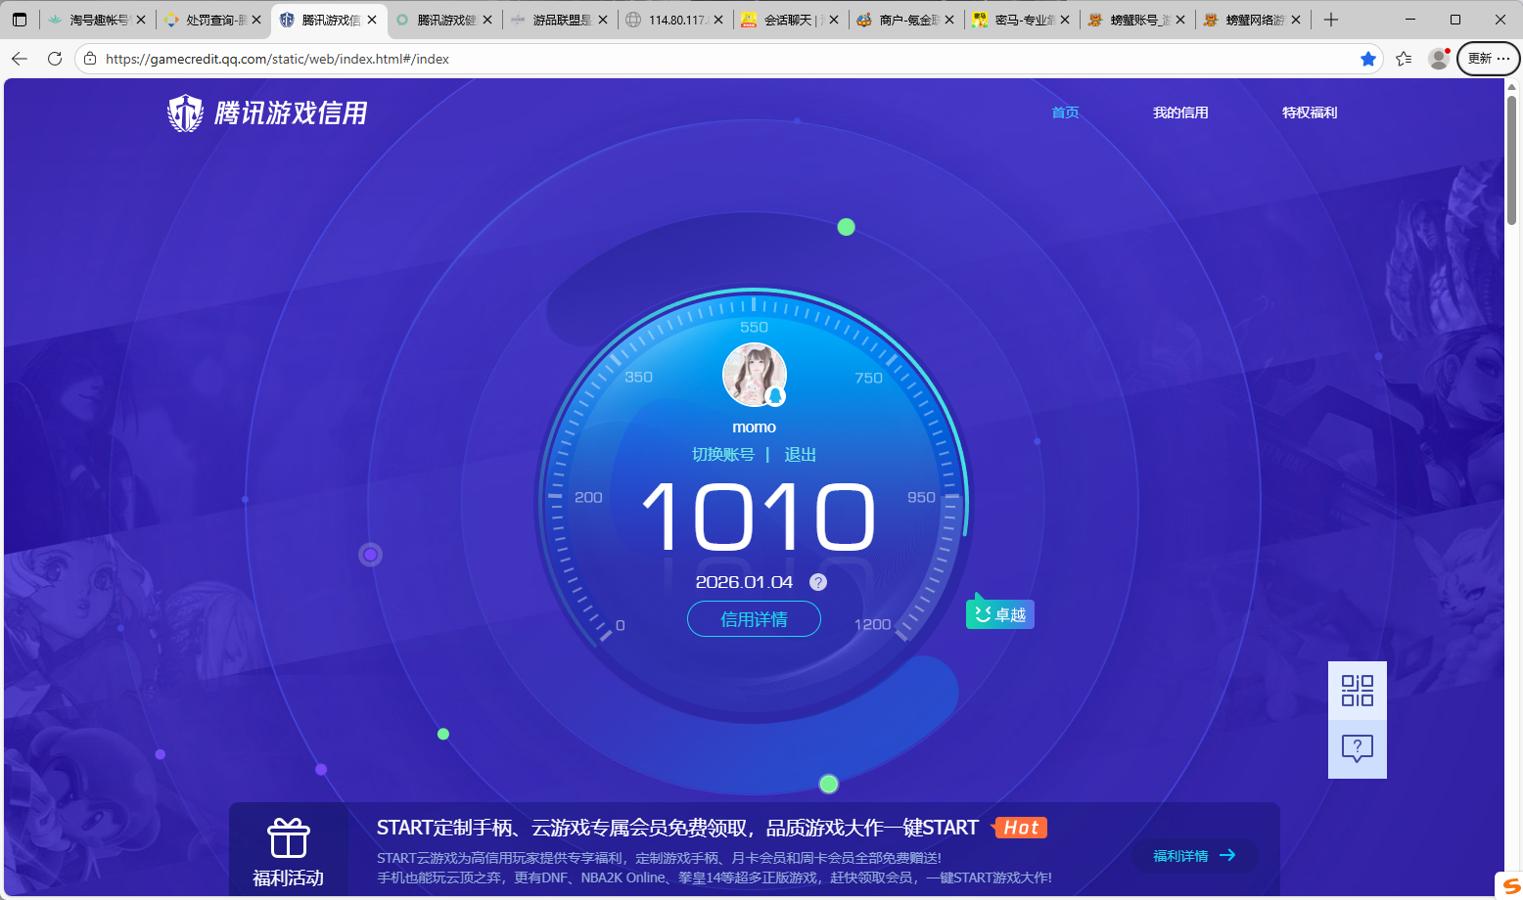Click the 福利详情 button at bottom
The image size is (1523, 900).
point(1194,855)
